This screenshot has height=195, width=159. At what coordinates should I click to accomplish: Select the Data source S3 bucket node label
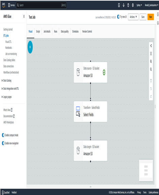91,68
